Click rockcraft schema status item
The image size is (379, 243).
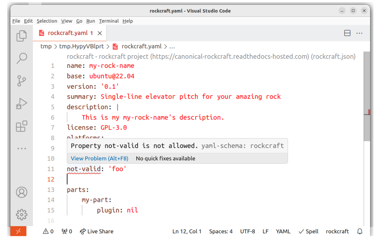337,231
